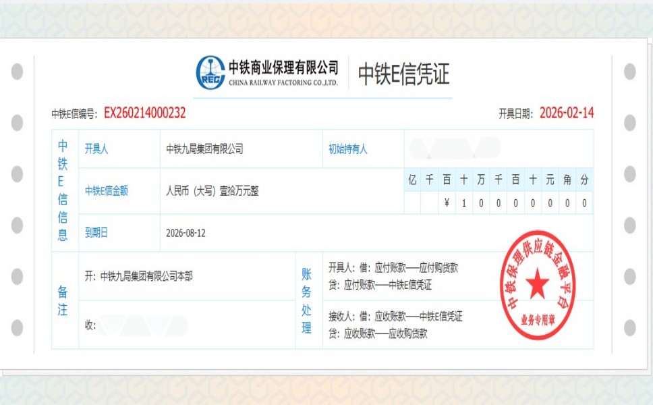The width and height of the screenshot is (653, 405).
Task: Click the 万 column header in amount grid
Action: pos(481,180)
